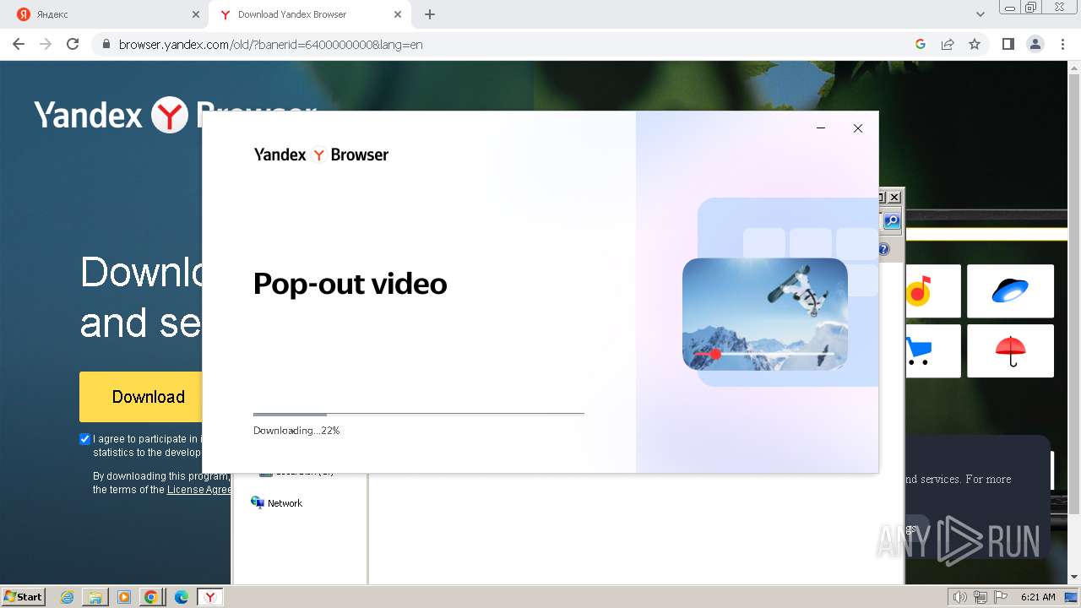Close the Yandex installer window
This screenshot has height=608, width=1081.
(858, 128)
